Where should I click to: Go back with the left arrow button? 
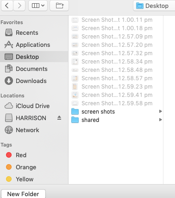(7, 6)
